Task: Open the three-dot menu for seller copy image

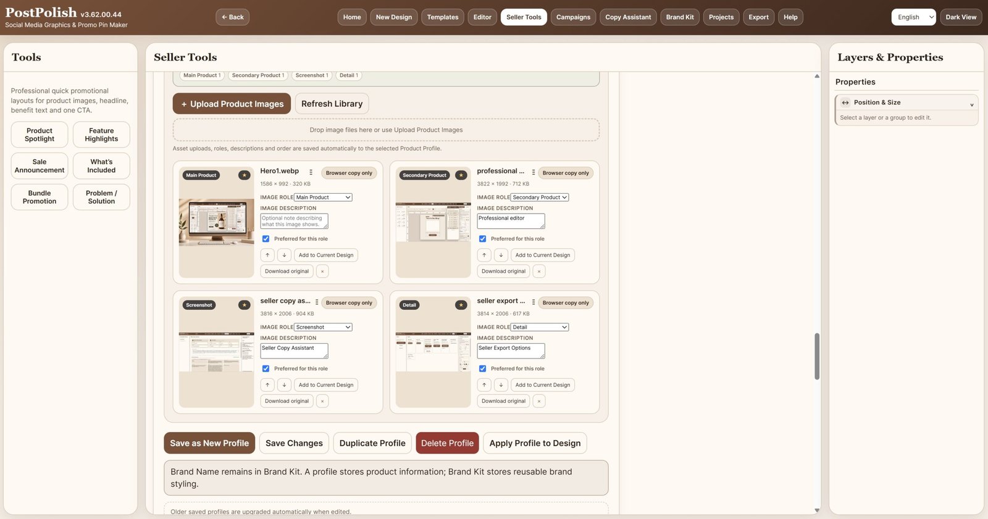Action: pyautogui.click(x=317, y=302)
